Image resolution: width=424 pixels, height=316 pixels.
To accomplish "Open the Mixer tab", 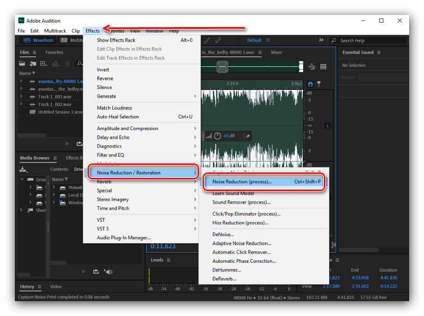I will (276, 52).
